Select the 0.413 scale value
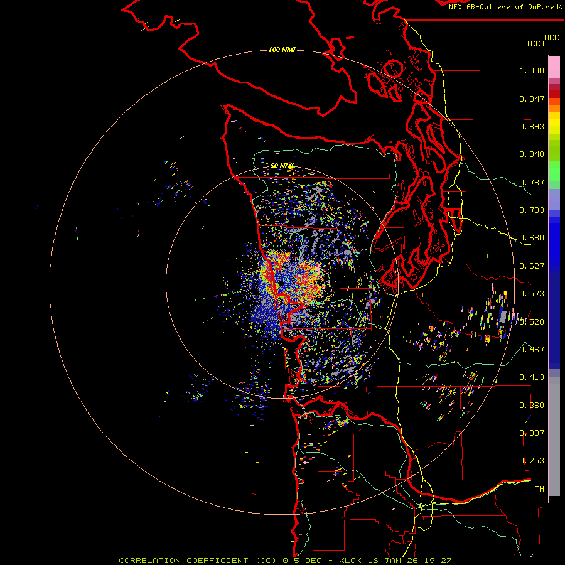The width and height of the screenshot is (565, 565). pyautogui.click(x=532, y=377)
